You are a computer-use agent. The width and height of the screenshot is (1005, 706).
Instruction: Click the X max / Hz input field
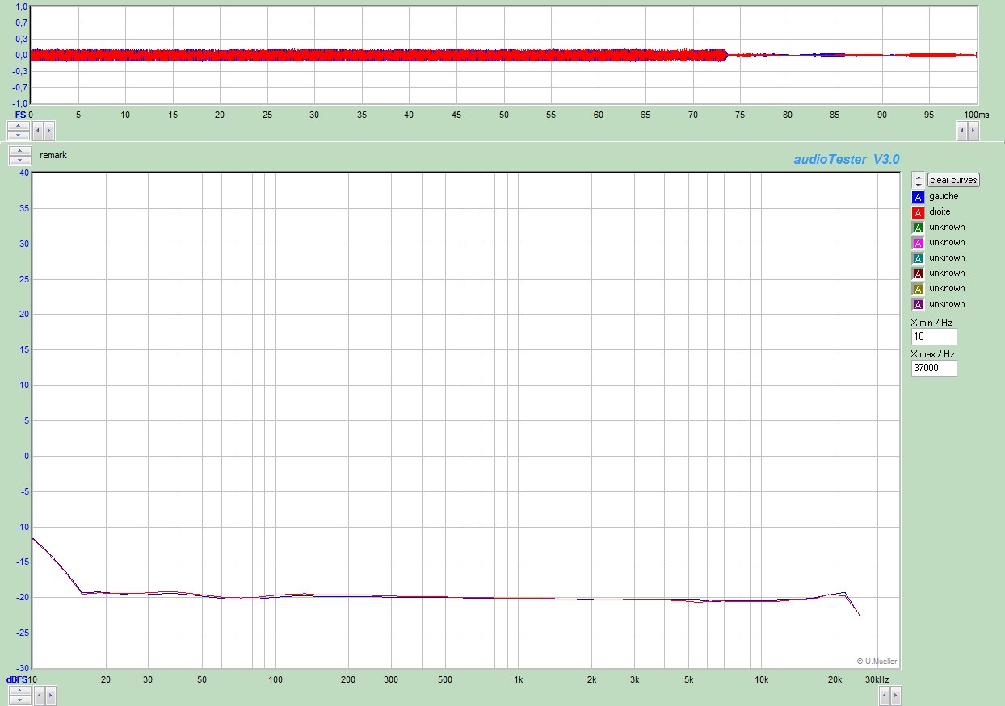(x=933, y=368)
